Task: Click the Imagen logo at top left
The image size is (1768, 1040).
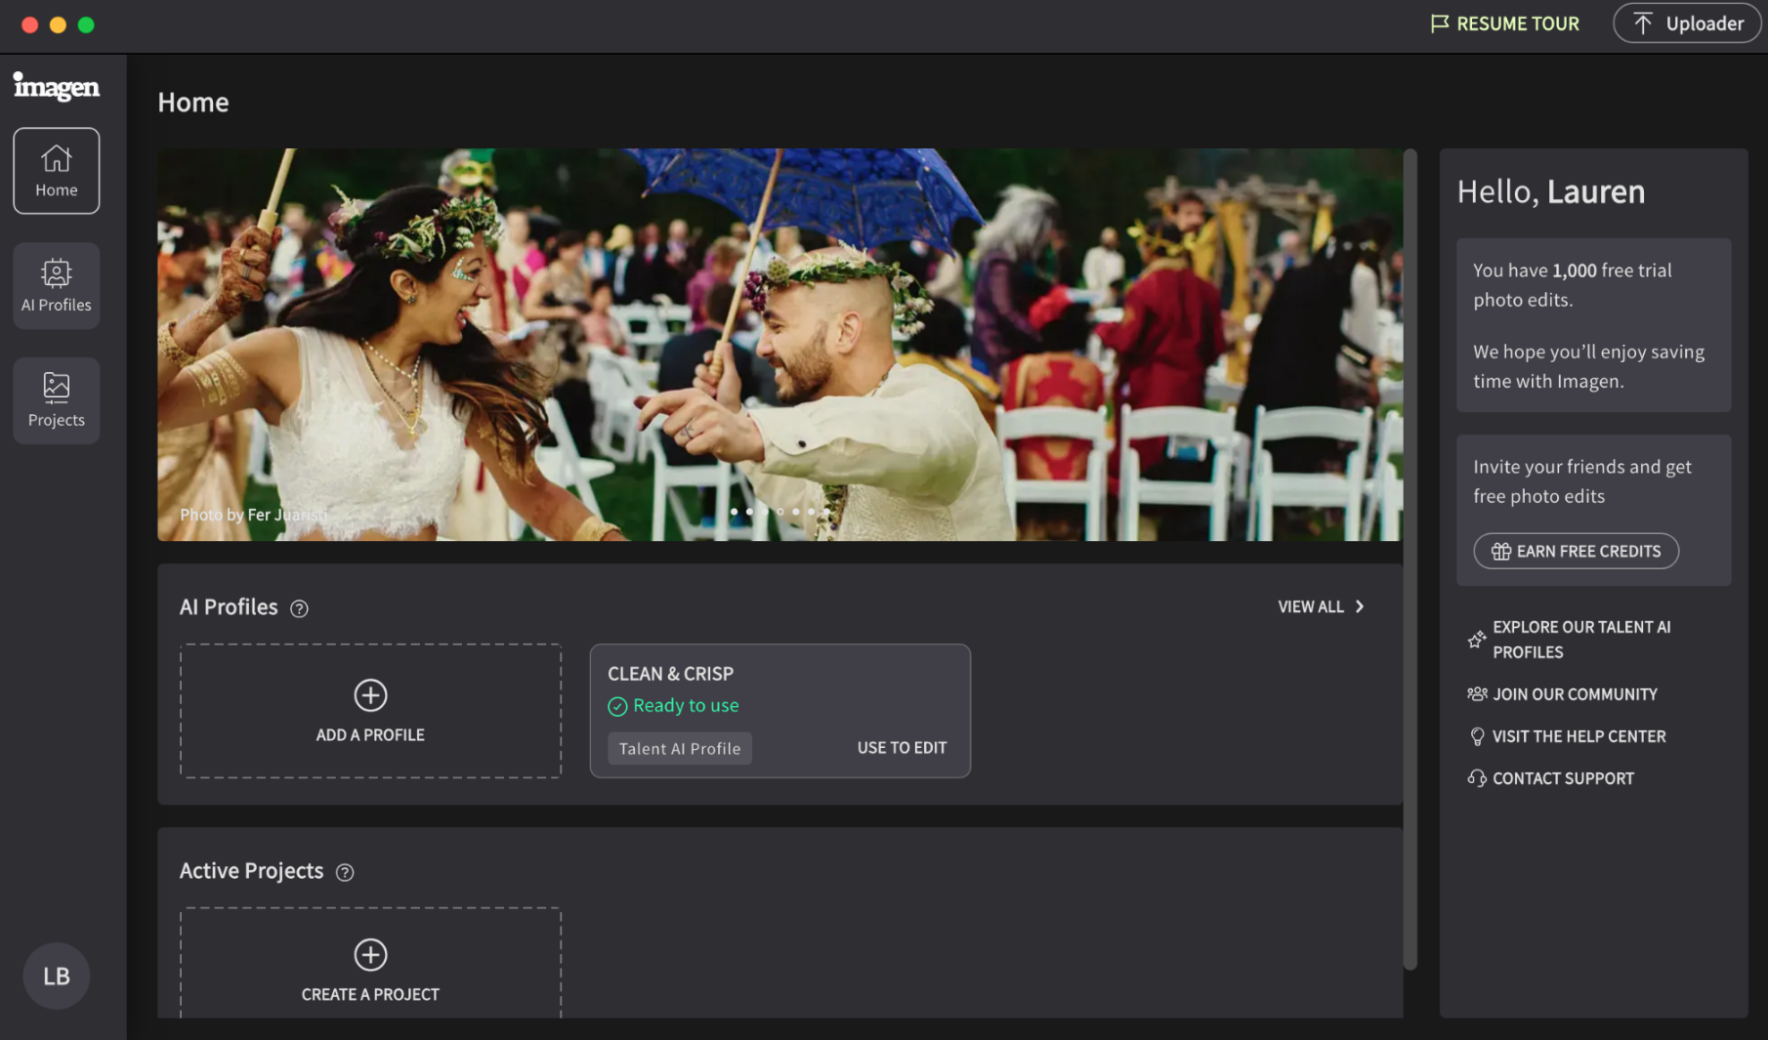Action: tap(56, 86)
